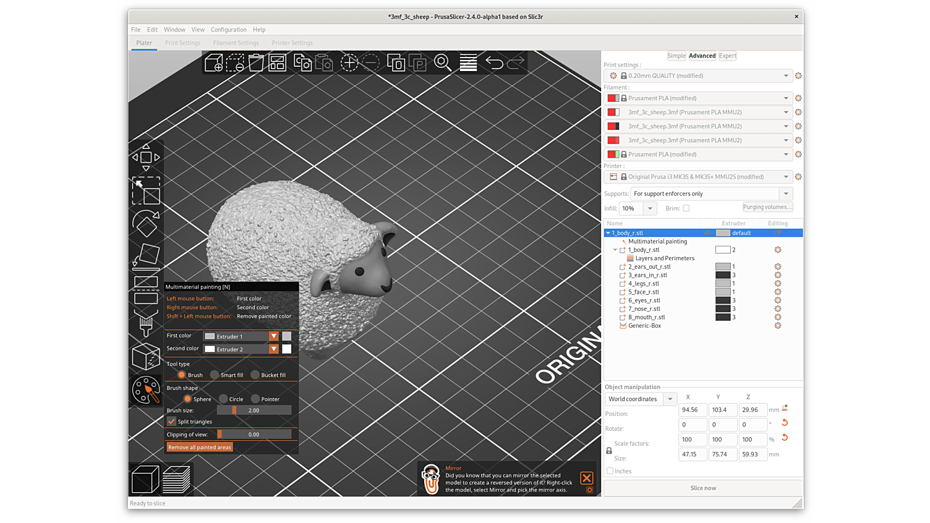Switch to the Filament Settings tab
930x523 pixels.
coord(236,43)
